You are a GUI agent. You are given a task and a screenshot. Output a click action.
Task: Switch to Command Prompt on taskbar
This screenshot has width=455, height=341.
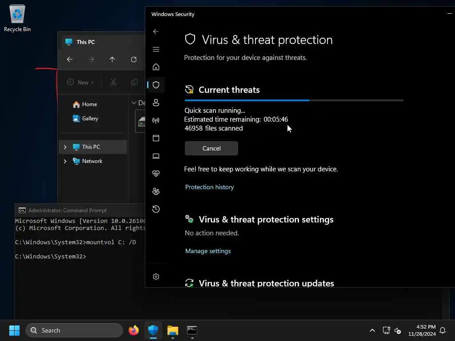[x=192, y=330]
